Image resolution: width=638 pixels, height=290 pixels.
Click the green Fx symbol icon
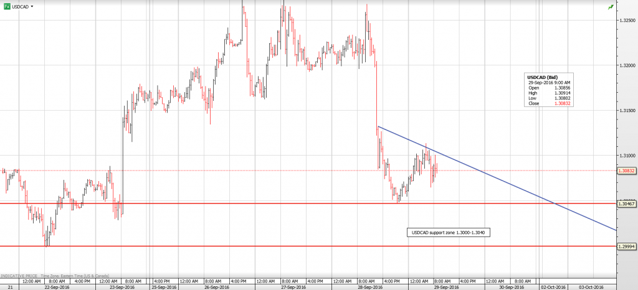tap(6, 6)
